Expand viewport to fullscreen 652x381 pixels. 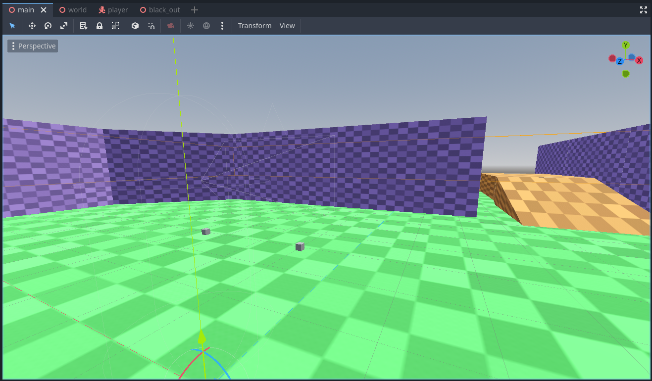click(x=643, y=9)
